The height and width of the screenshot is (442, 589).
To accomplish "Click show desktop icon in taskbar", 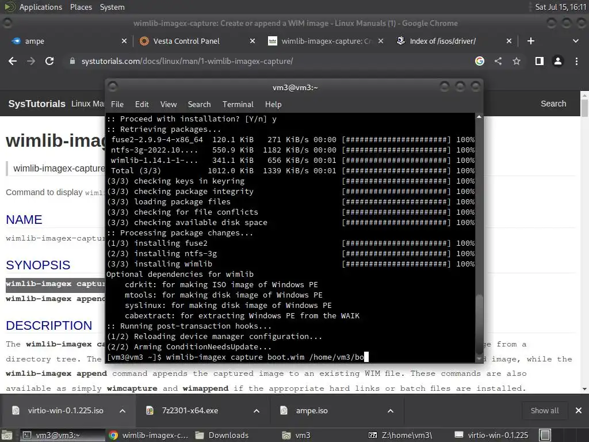I will point(7,435).
